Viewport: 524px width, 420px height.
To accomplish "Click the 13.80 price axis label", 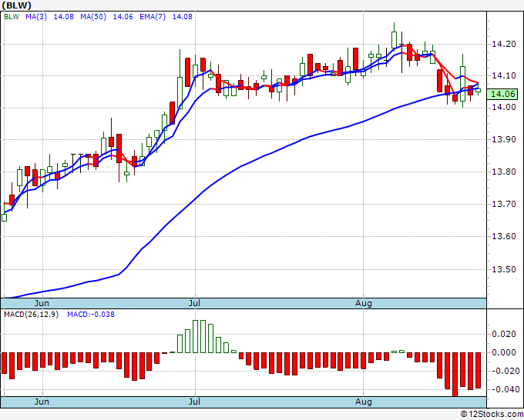I will (x=504, y=172).
